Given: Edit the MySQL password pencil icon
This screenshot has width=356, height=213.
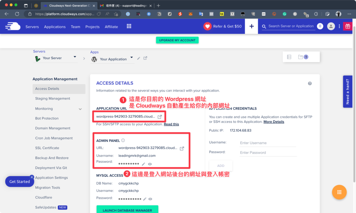Looking at the screenshot, I should click(x=144, y=199).
